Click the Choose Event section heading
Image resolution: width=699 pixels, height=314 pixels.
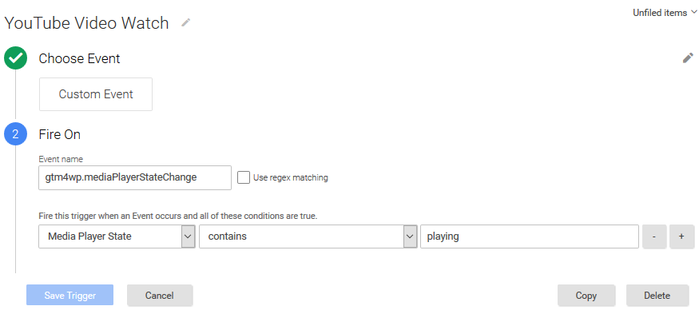click(x=79, y=58)
